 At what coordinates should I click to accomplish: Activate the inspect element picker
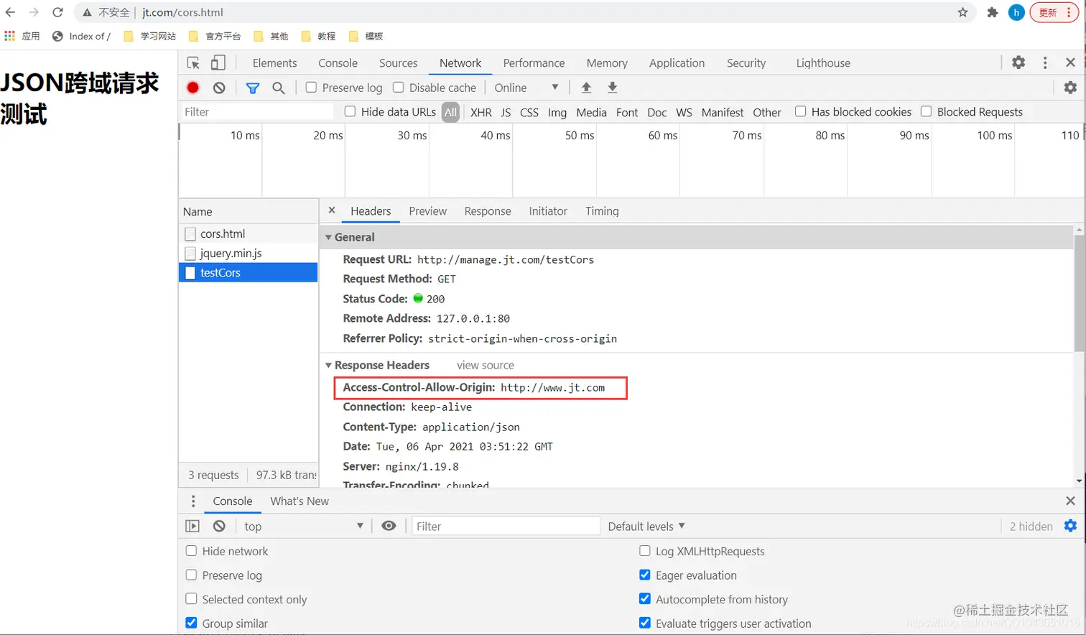(193, 62)
